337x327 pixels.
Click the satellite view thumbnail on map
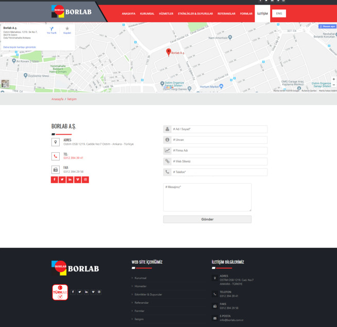pyautogui.click(x=5, y=83)
